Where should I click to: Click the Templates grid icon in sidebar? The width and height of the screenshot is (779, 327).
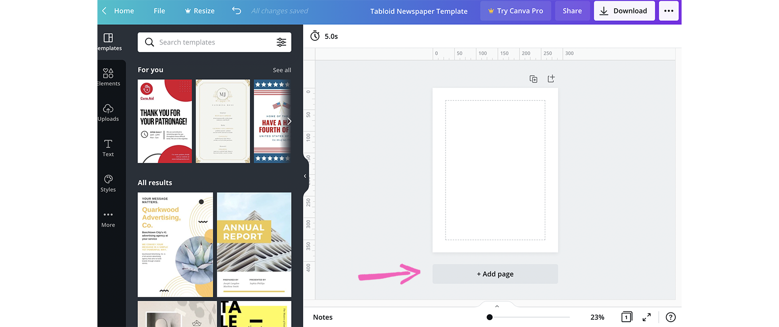pyautogui.click(x=108, y=37)
